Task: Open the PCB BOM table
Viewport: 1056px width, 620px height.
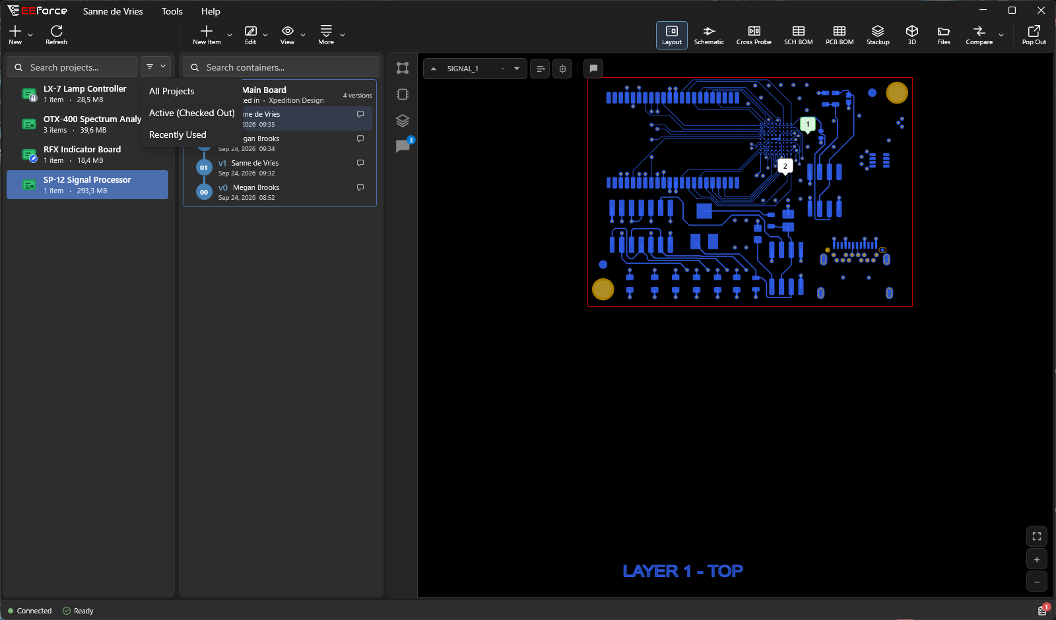Action: pyautogui.click(x=840, y=35)
